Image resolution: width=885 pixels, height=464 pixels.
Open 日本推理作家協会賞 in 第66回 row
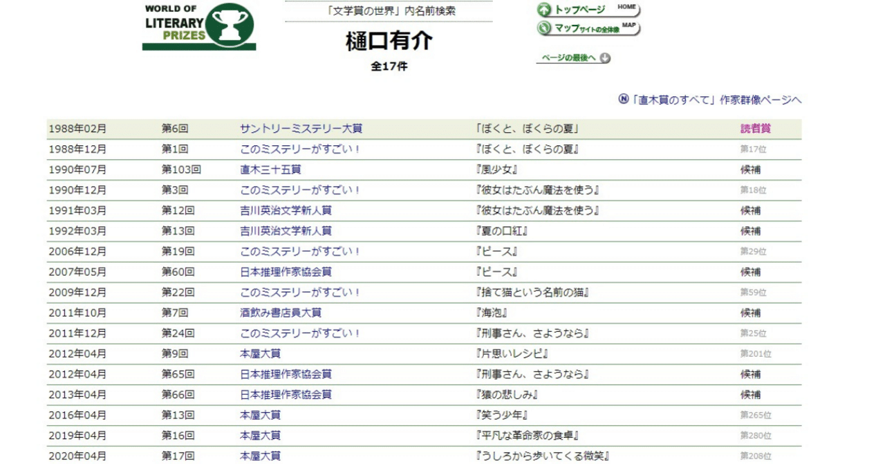pos(286,395)
